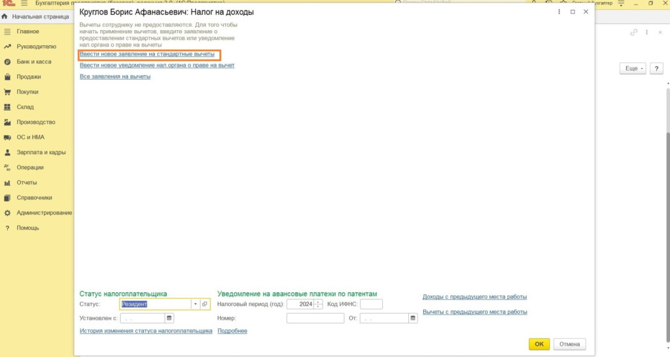Screen dimensions: 670x357
Task: Focus the Номер input field
Action: (315, 318)
